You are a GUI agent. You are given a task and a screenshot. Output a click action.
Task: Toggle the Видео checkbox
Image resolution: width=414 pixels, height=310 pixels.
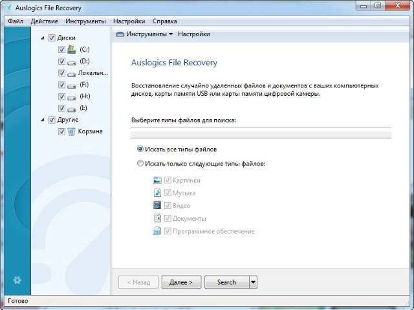pos(168,205)
